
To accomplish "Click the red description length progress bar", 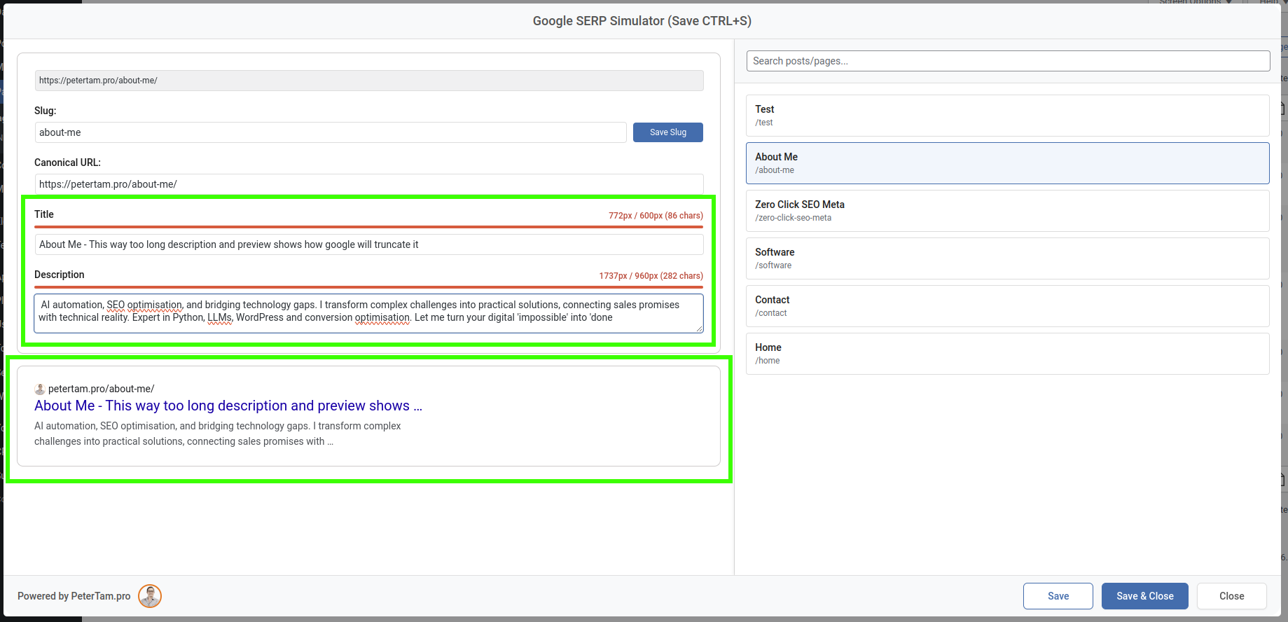I will 368,287.
